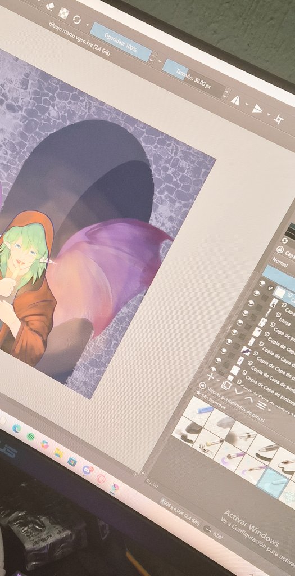Open dropdown arrow next to add layer plus
This screenshot has height=576, width=295.
pyautogui.click(x=217, y=381)
